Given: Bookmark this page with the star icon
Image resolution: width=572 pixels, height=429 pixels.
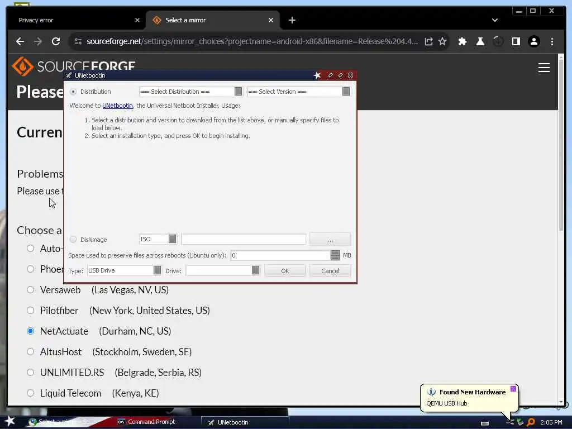Looking at the screenshot, I should coord(442,41).
